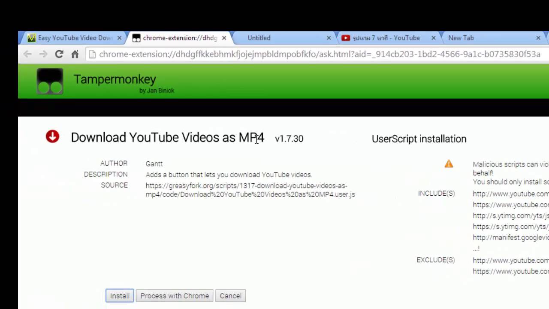
Task: Click version text v1.7.30
Action: click(289, 139)
